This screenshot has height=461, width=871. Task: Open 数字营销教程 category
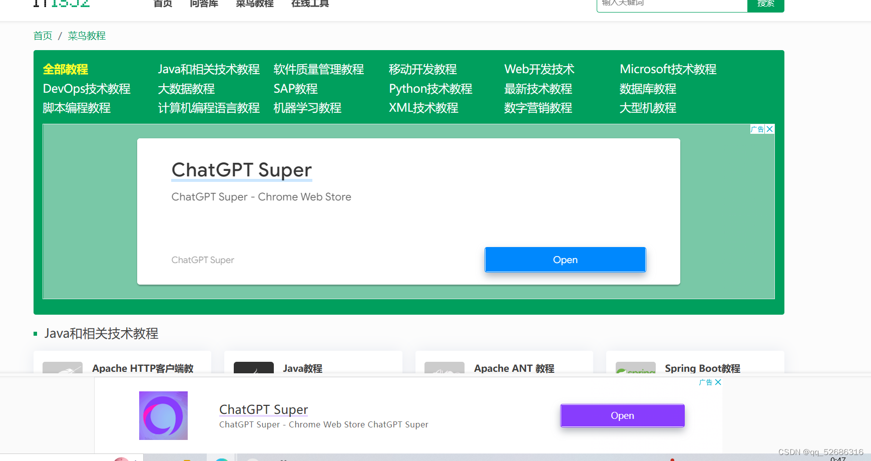538,108
